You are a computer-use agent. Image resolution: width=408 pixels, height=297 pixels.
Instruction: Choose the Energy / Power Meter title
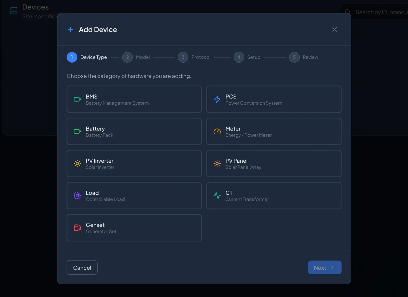[233, 129]
